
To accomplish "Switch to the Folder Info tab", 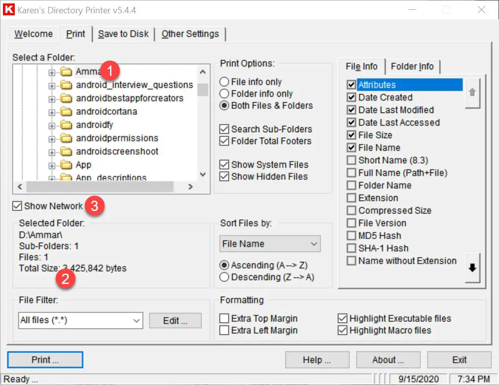I will 412,67.
